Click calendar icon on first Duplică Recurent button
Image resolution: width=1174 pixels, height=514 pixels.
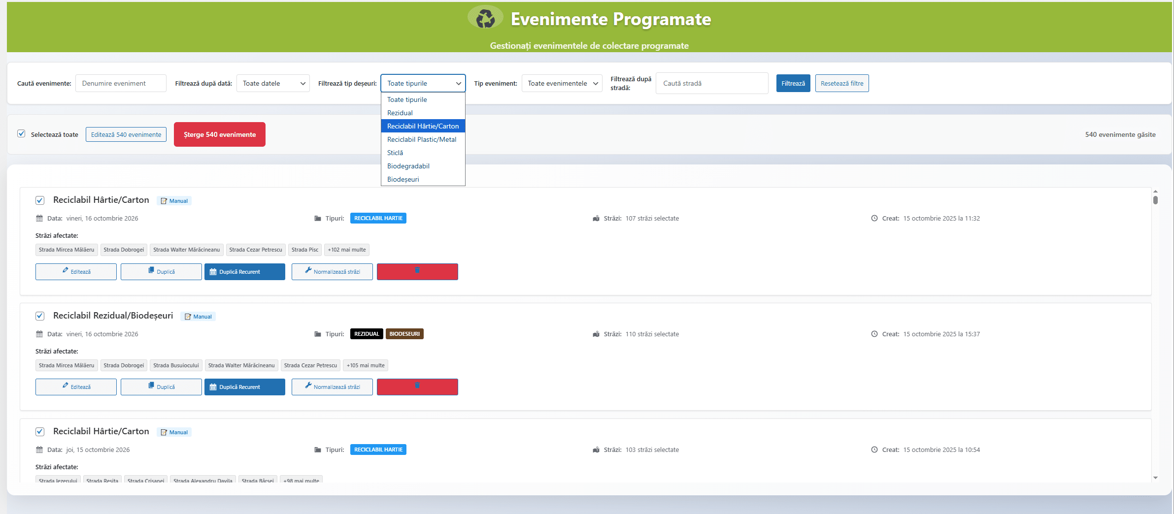point(213,272)
